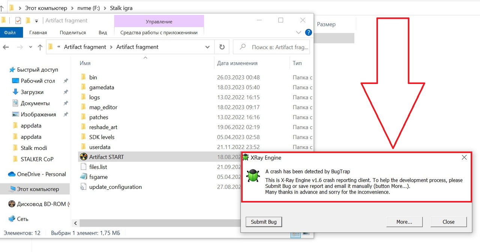Select the patches folder
This screenshot has width=480, height=252.
(99, 117)
